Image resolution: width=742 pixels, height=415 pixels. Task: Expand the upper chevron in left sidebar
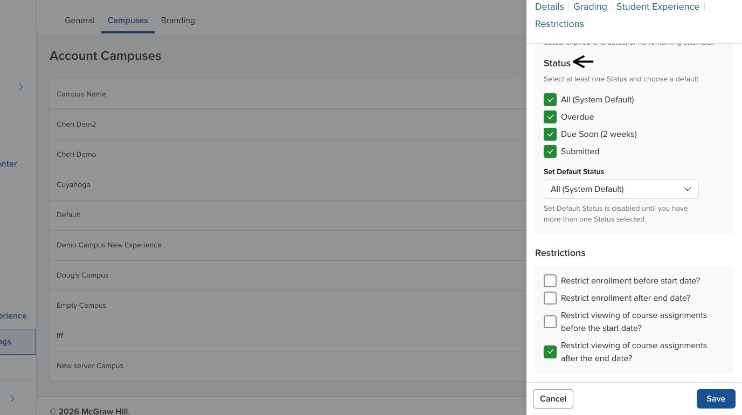[x=21, y=87]
